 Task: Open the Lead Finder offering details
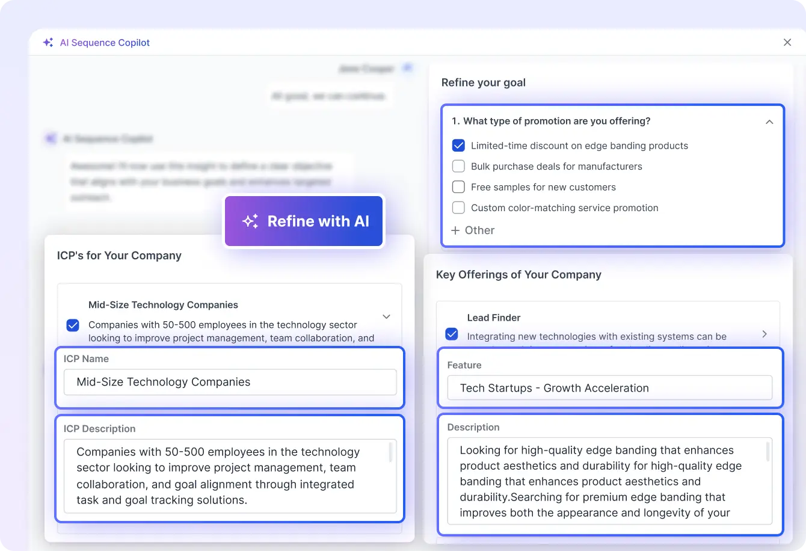pos(764,334)
